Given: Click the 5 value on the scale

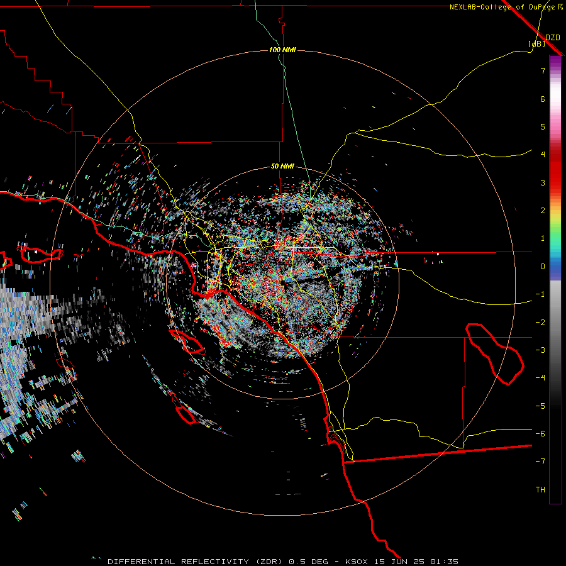Looking at the screenshot, I should click(x=543, y=126).
